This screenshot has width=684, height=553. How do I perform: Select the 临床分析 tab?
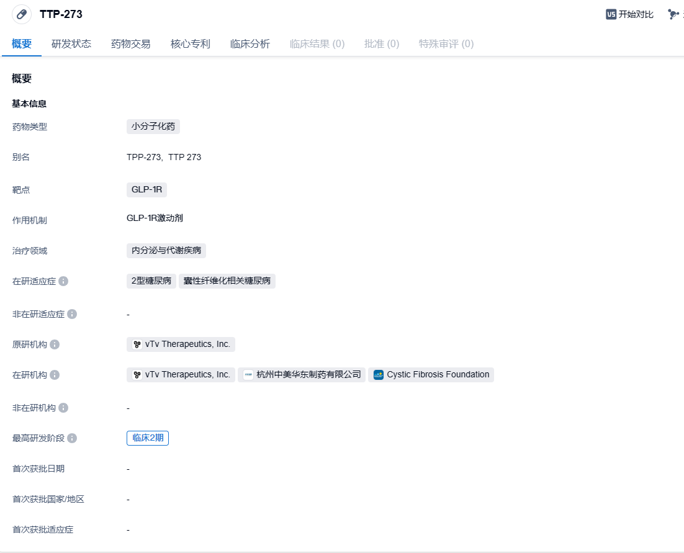pyautogui.click(x=250, y=44)
